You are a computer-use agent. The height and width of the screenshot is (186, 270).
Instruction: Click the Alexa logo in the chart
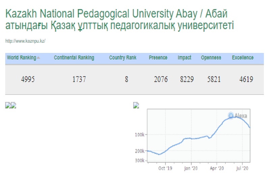238,116
